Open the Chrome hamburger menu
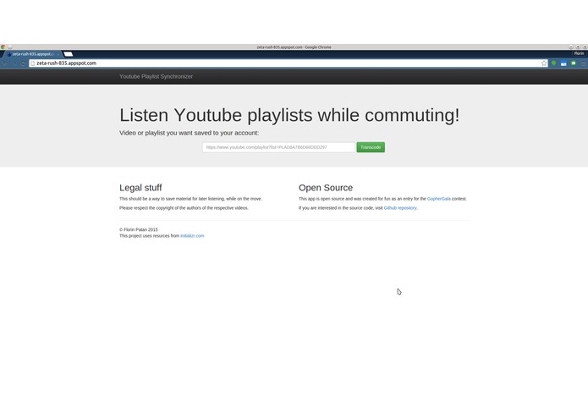 (584, 63)
